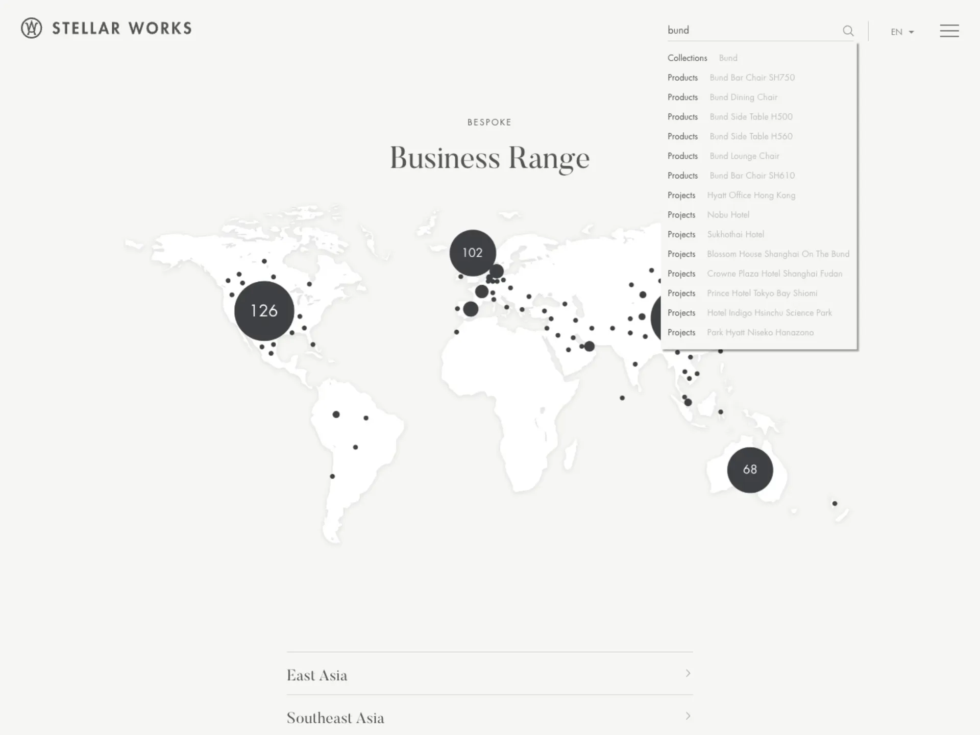Open Blossom House Shanghai On The Bund
The image size is (980, 735).
click(x=778, y=254)
